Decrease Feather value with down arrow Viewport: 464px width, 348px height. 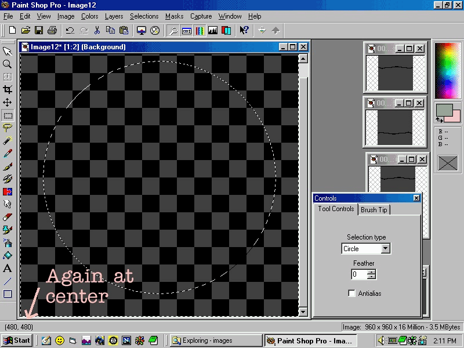tap(371, 277)
